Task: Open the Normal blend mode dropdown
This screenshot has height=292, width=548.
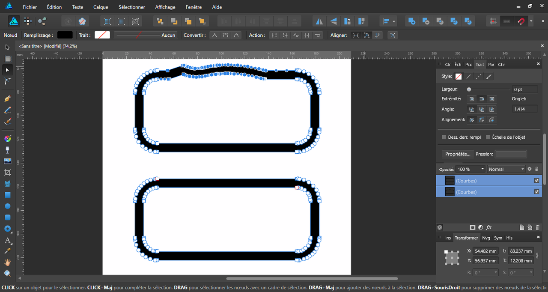Action: coord(506,169)
